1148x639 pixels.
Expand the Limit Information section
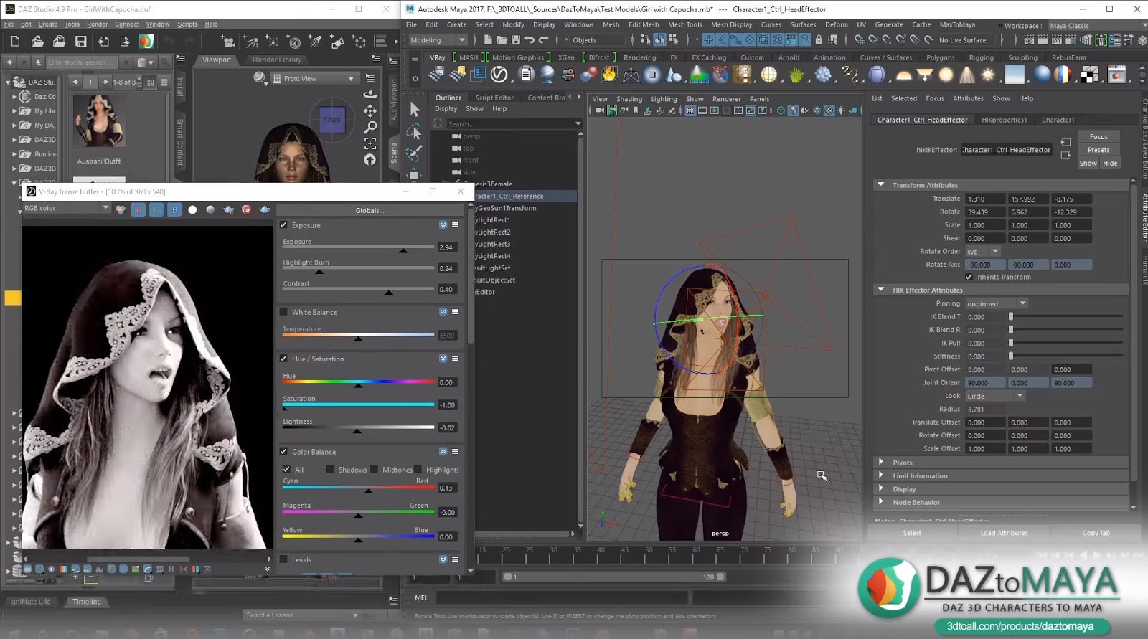pyautogui.click(x=920, y=476)
